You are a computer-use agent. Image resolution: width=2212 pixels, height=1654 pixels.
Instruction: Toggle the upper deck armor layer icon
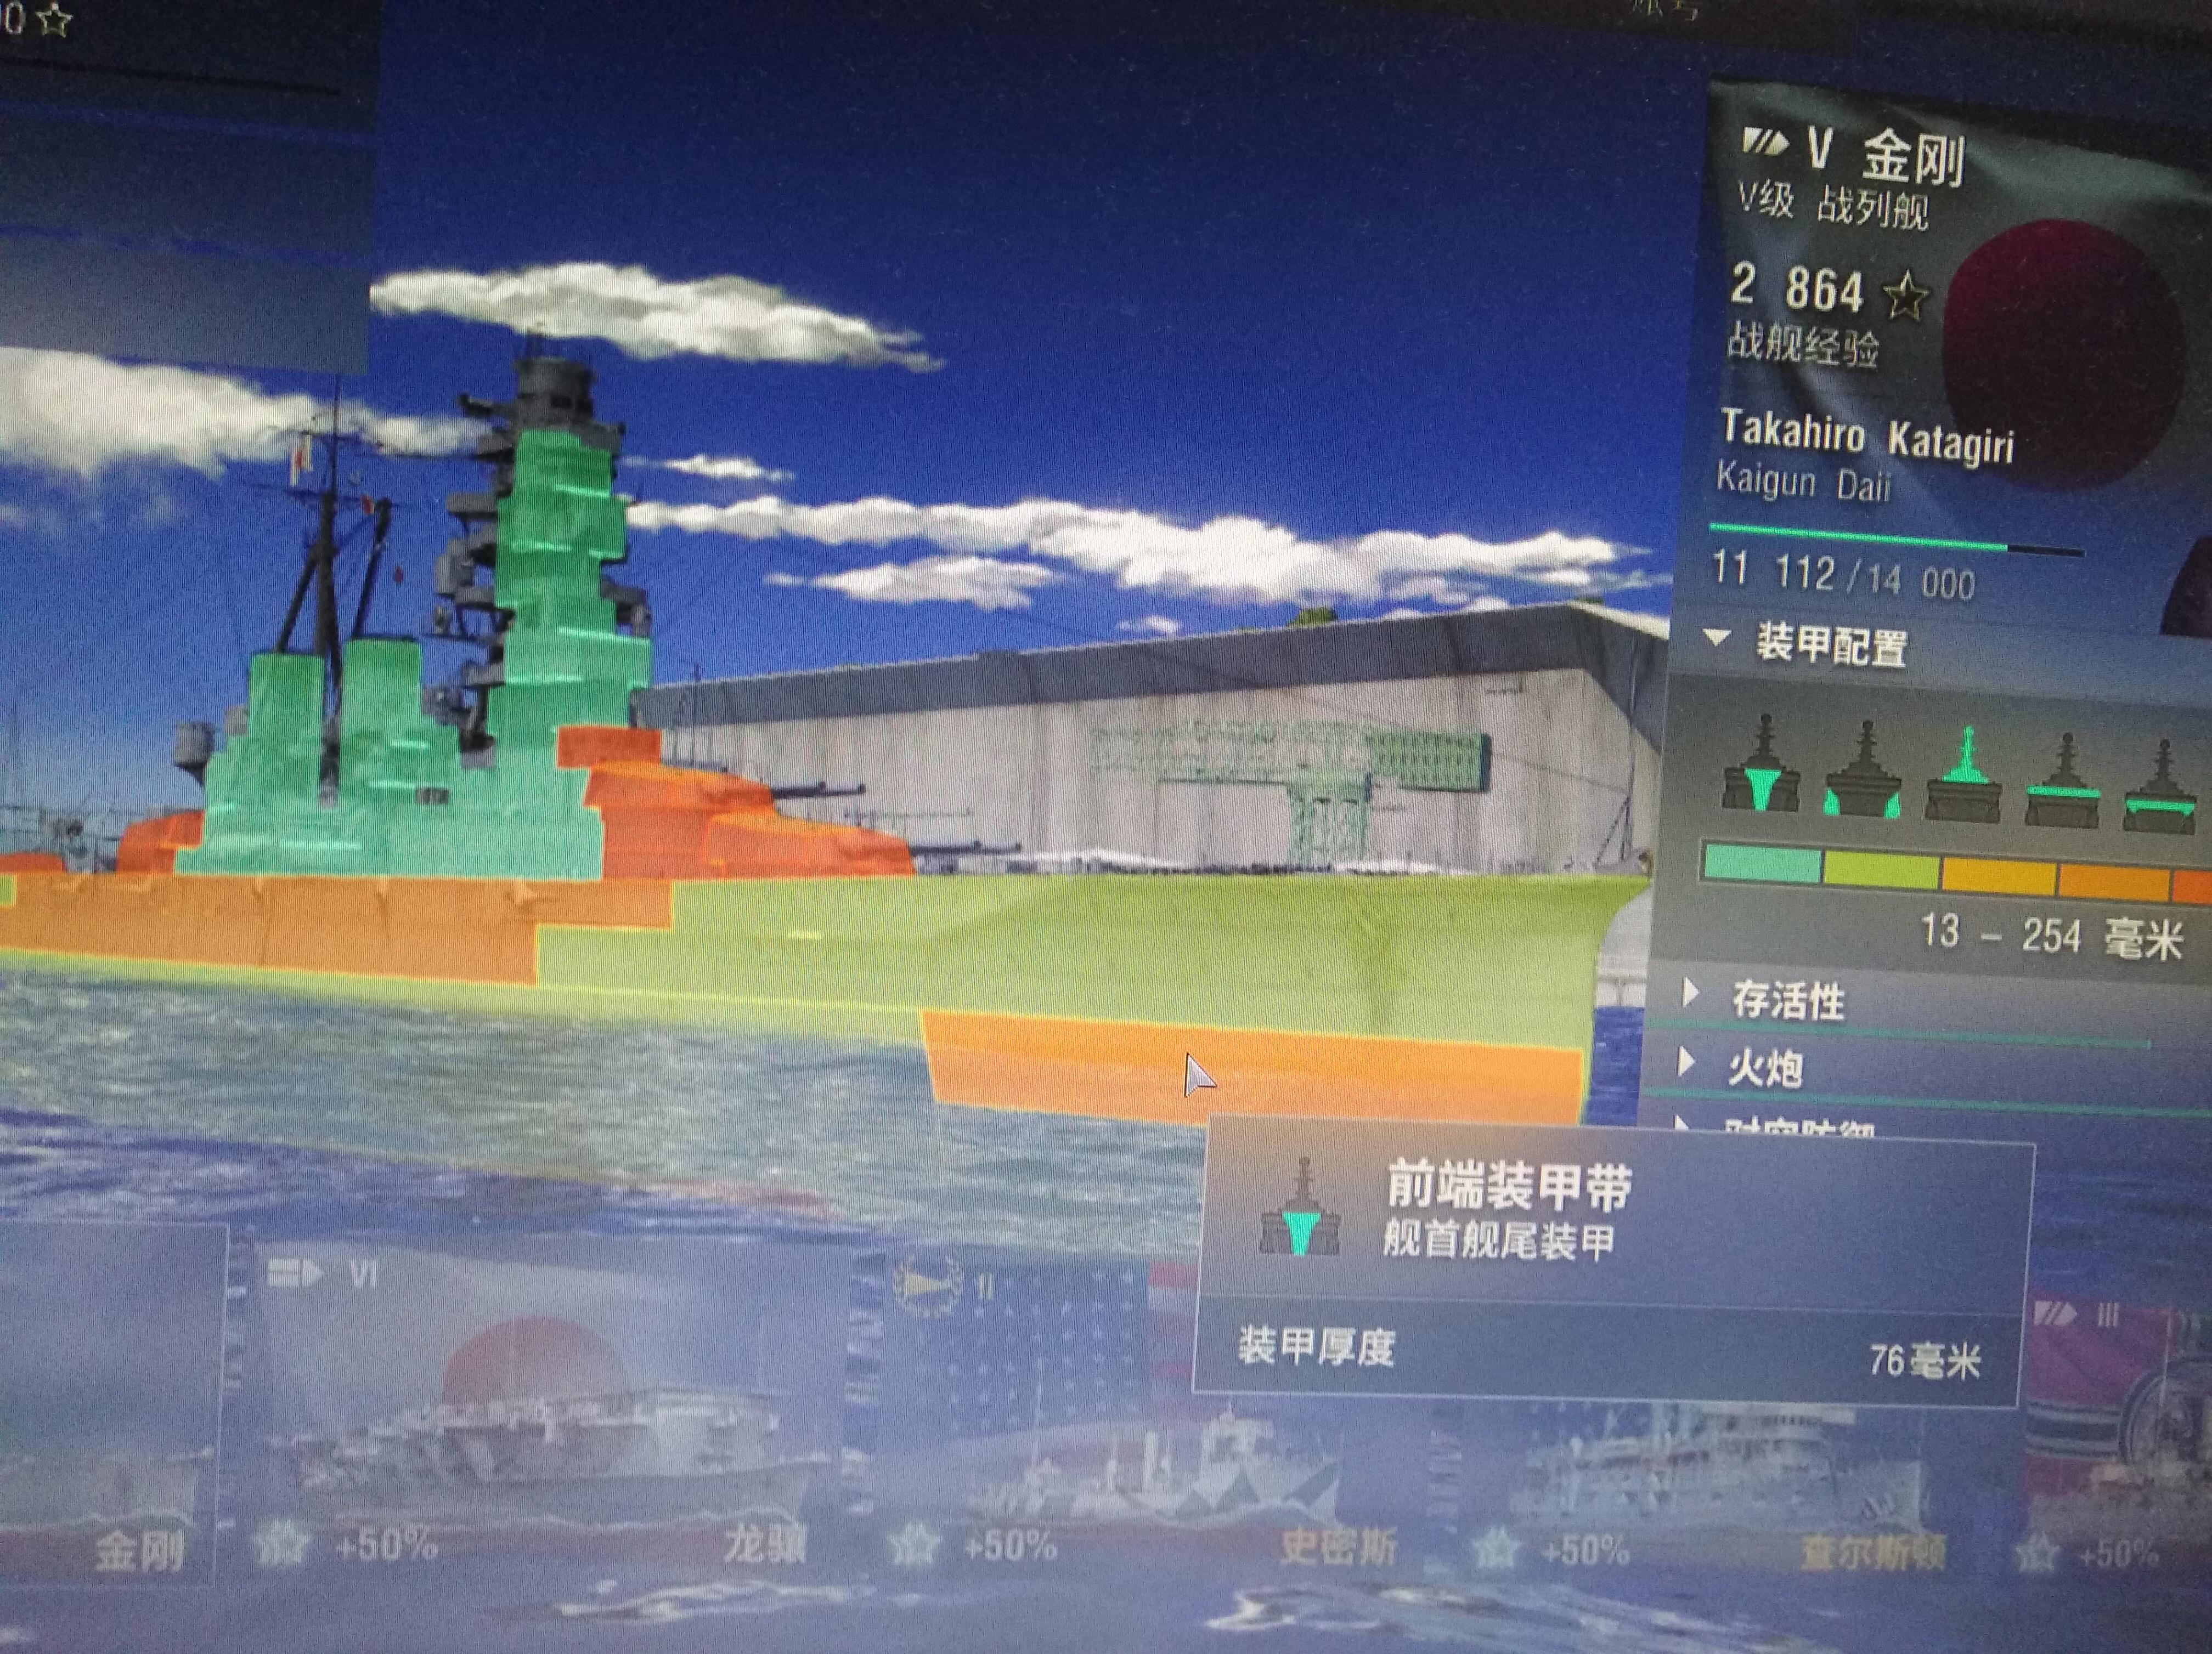[2064, 779]
